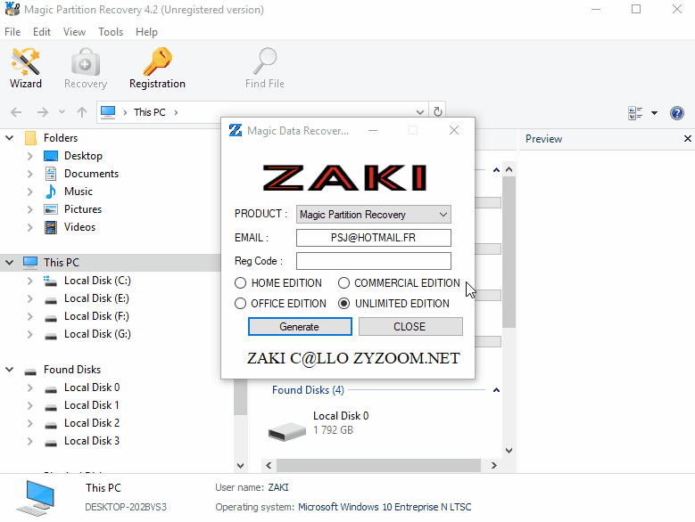
Task: Collapse the Found Disks tree node
Action: pyautogui.click(x=9, y=370)
